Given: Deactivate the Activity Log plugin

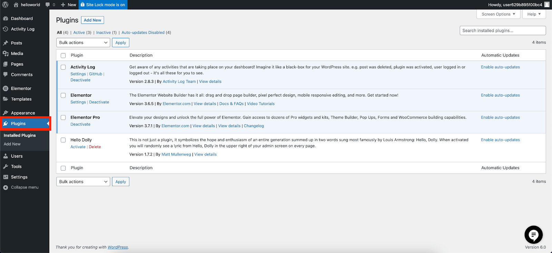Looking at the screenshot, I should point(80,80).
